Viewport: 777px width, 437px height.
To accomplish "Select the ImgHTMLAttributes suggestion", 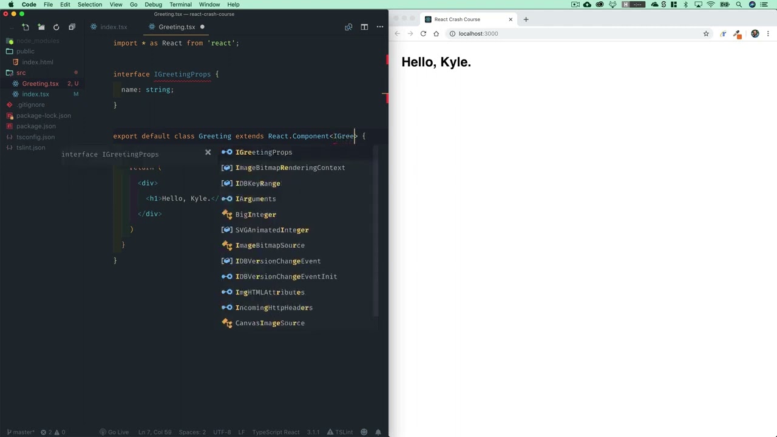I will coord(299,292).
